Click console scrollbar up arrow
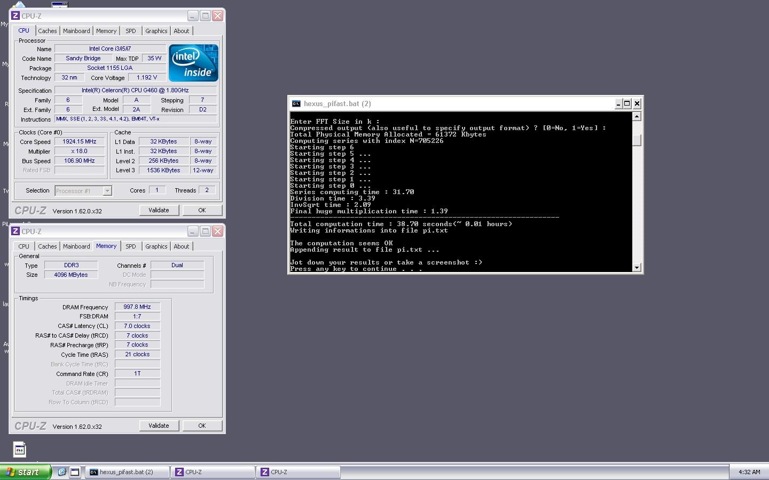This screenshot has width=769, height=480. coord(637,116)
